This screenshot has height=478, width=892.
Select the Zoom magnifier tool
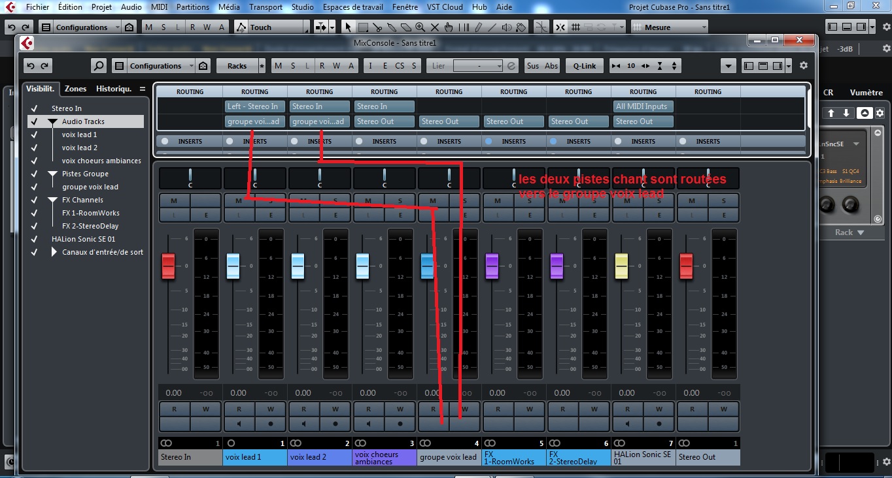click(x=420, y=27)
